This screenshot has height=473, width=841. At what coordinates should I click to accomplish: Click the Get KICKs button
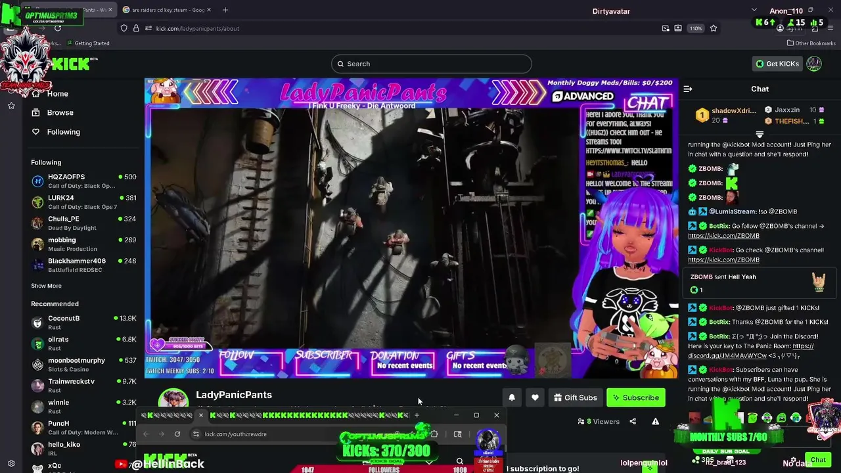pyautogui.click(x=777, y=64)
